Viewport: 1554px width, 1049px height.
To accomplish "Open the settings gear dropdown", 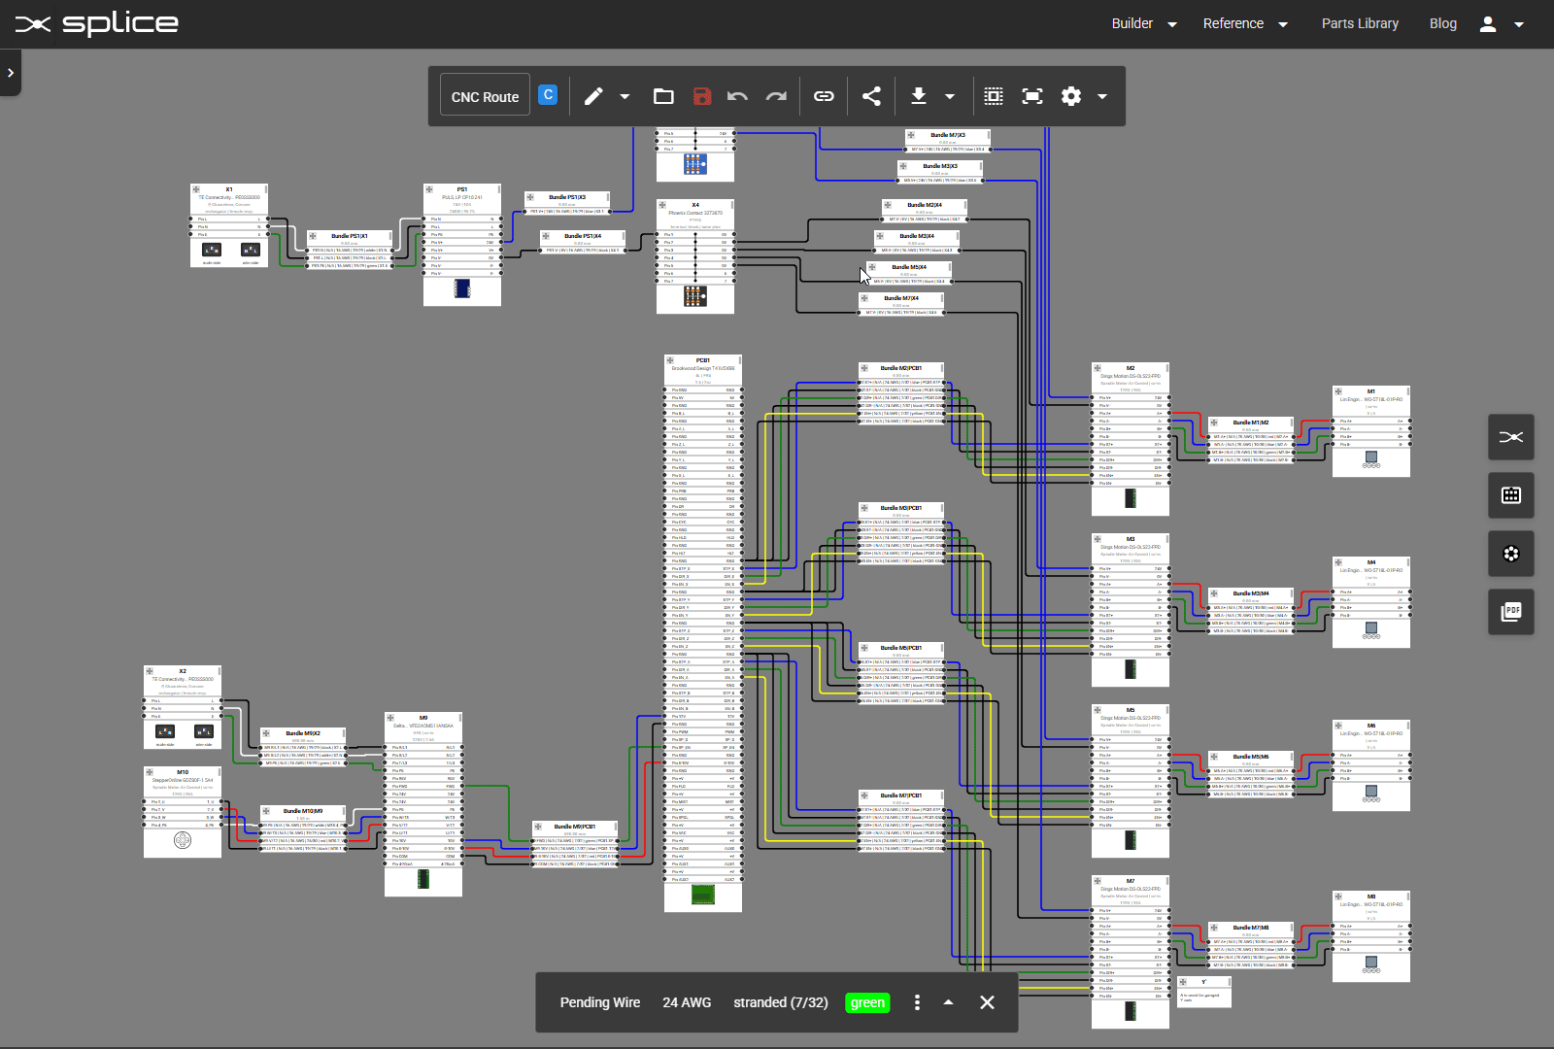I will point(1102,96).
